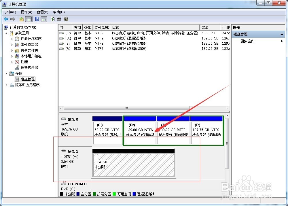Image resolution: width=288 pixels, height=206 pixels.
Task: Click 更多操作 More Actions in actions pane
Action: 247,41
